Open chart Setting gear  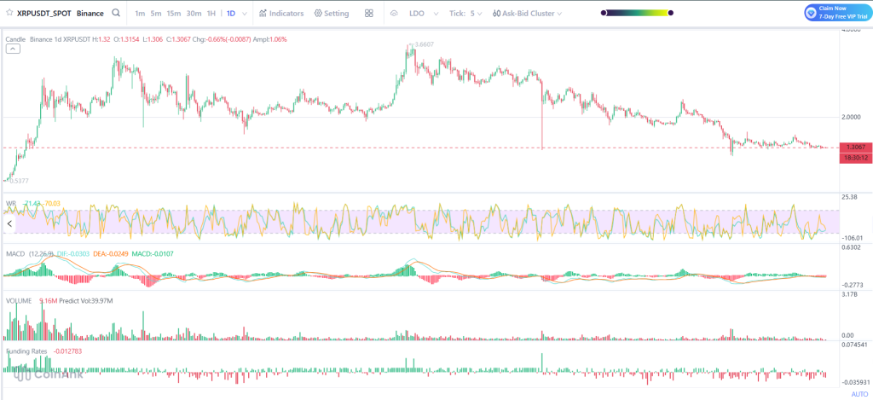(x=332, y=14)
